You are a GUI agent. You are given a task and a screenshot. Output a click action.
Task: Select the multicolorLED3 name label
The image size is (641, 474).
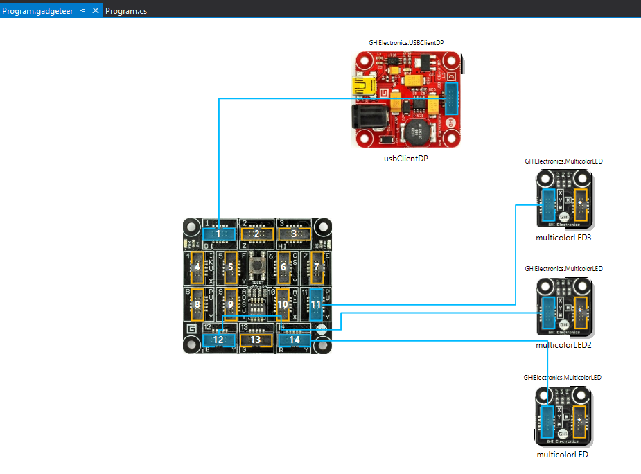pyautogui.click(x=563, y=237)
